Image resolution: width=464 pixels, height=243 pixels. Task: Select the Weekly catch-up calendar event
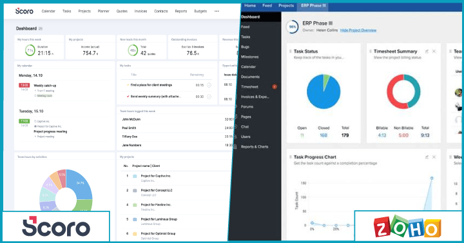pyautogui.click(x=44, y=86)
